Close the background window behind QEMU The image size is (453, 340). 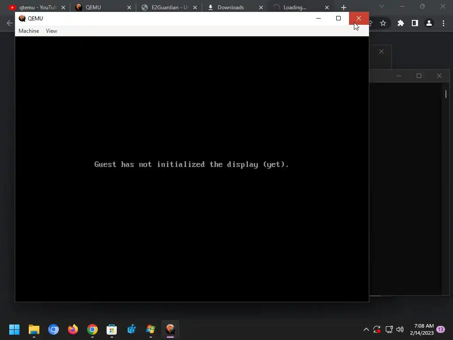(x=439, y=76)
